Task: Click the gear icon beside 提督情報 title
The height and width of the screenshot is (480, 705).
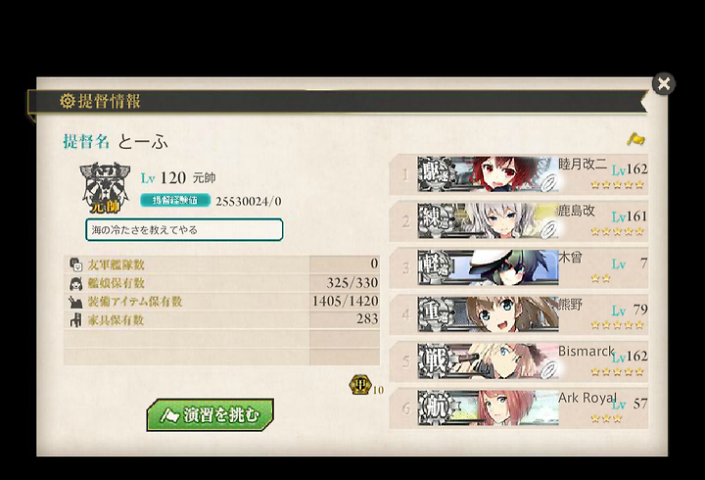Action: pos(67,101)
